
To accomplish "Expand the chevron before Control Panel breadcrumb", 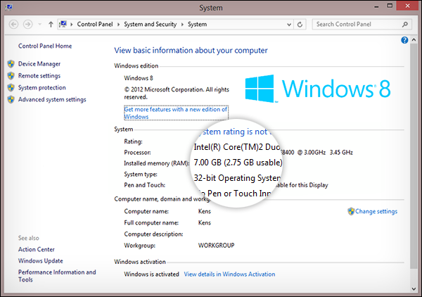I will 72,25.
